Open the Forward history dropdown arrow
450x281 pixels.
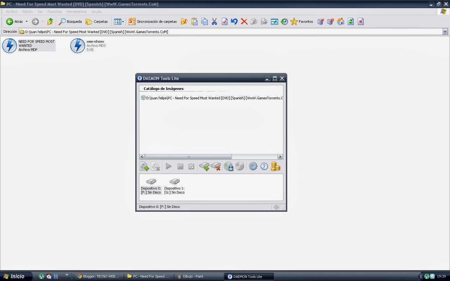click(42, 22)
